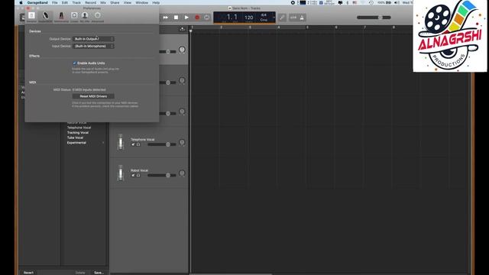Adjust the second track's volume slider
Viewport: 489px width, 275px height.
[x=168, y=82]
